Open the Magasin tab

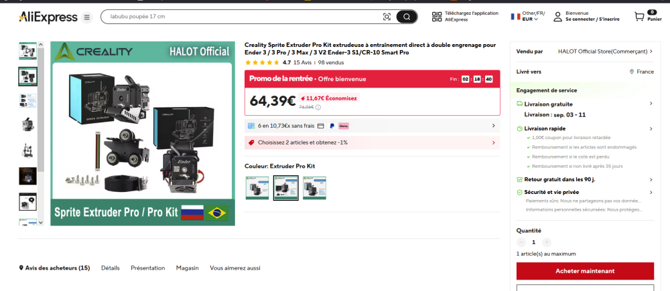(x=187, y=268)
